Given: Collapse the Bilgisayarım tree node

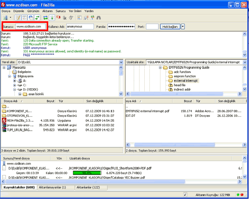Looking at the screenshot, I should 9,76.
